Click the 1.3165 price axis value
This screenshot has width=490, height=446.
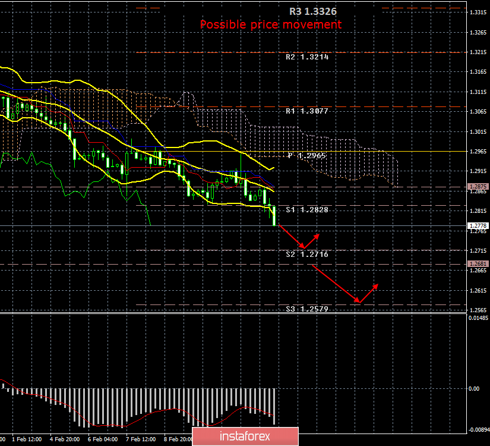tap(478, 72)
